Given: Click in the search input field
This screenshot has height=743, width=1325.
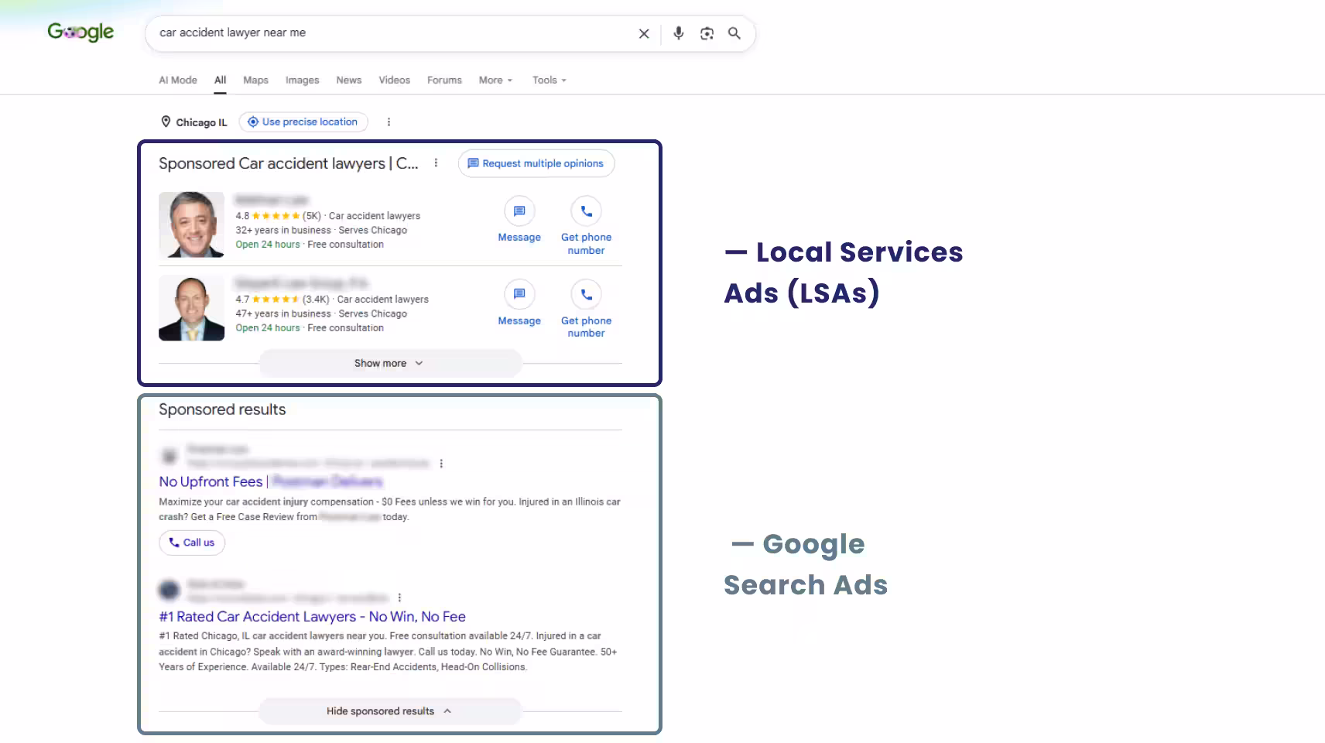Looking at the screenshot, I should point(391,33).
